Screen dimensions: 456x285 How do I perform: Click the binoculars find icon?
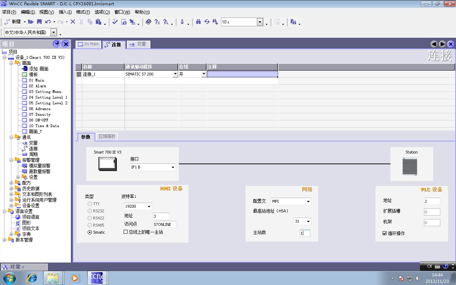(x=198, y=22)
